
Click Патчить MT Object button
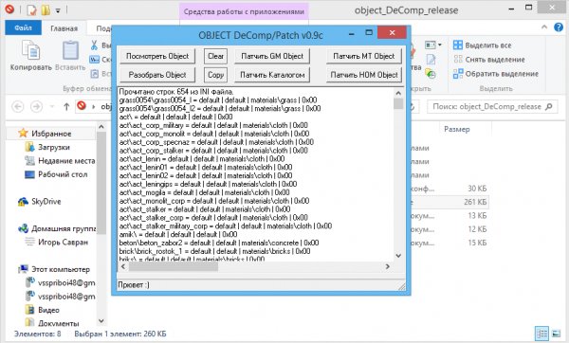point(364,56)
